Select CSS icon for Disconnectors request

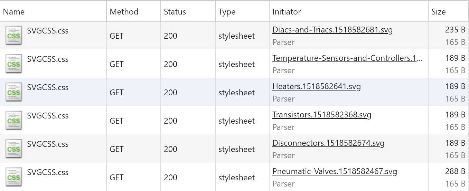pos(14,149)
